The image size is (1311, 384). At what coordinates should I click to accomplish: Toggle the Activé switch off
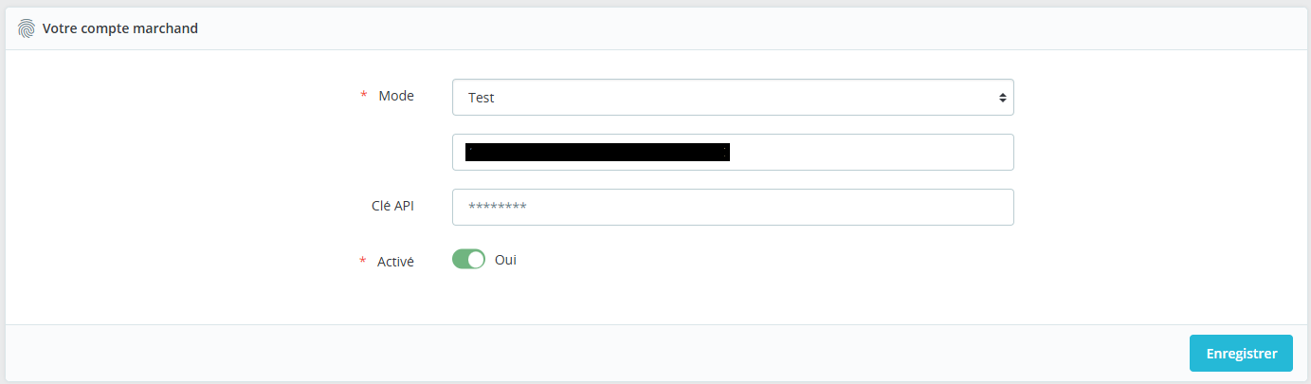tap(468, 260)
